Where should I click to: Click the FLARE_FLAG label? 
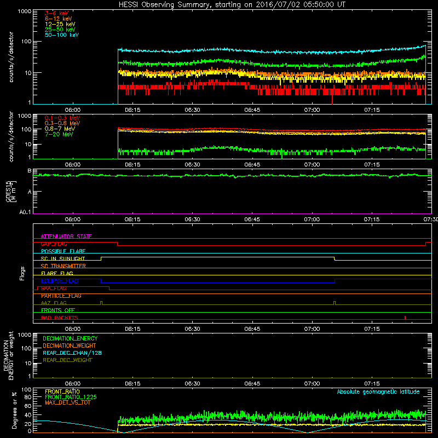pos(57,273)
